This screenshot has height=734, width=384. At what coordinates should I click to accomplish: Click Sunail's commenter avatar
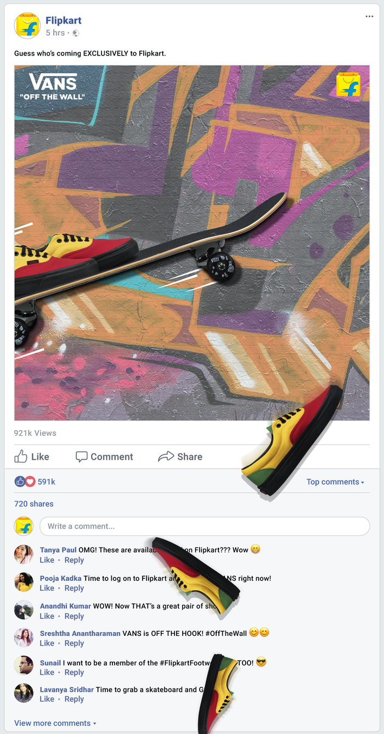click(x=24, y=666)
